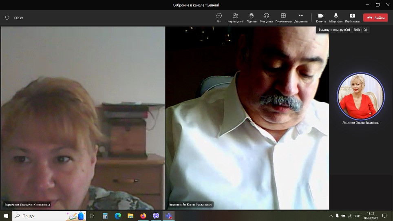This screenshot has width=393, height=221.
Task: Open the view layout options
Action: pos(283,18)
